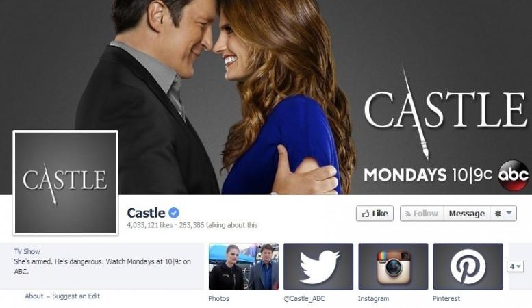This screenshot has width=532, height=308.
Task: Click the Castle profile picture
Action: [66, 183]
